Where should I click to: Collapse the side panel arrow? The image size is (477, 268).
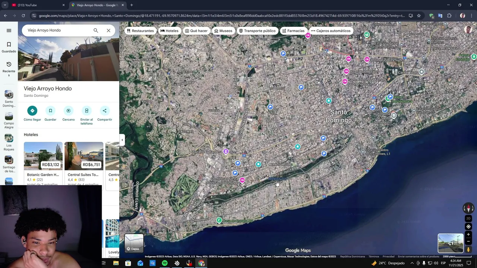tap(122, 140)
